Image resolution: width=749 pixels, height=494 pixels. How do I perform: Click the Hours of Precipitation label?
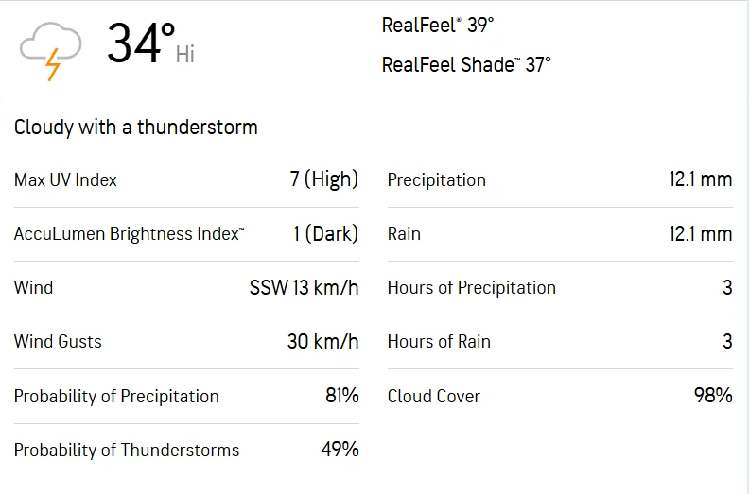point(471,287)
